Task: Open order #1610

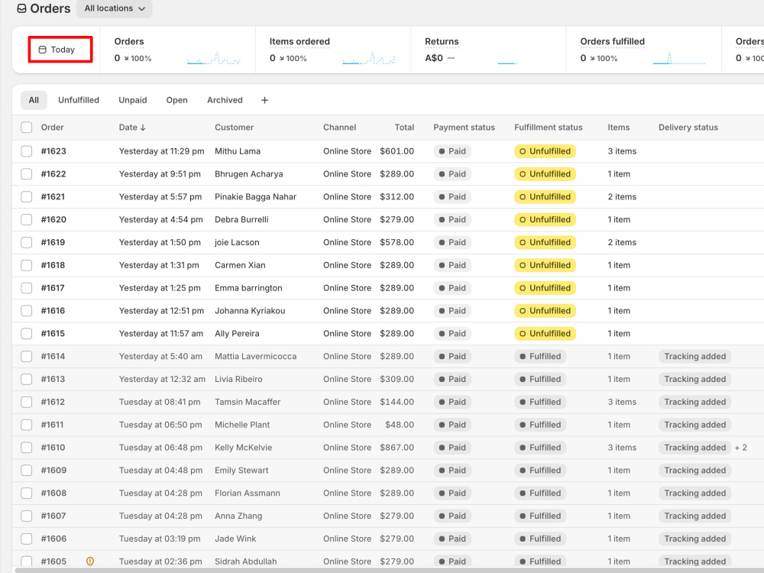Action: coord(53,447)
